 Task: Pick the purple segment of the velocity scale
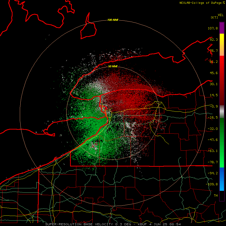(x=222, y=28)
